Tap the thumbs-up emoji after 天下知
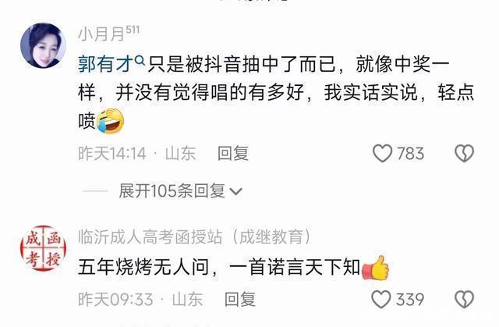This screenshot has height=327, width=499. 376,268
